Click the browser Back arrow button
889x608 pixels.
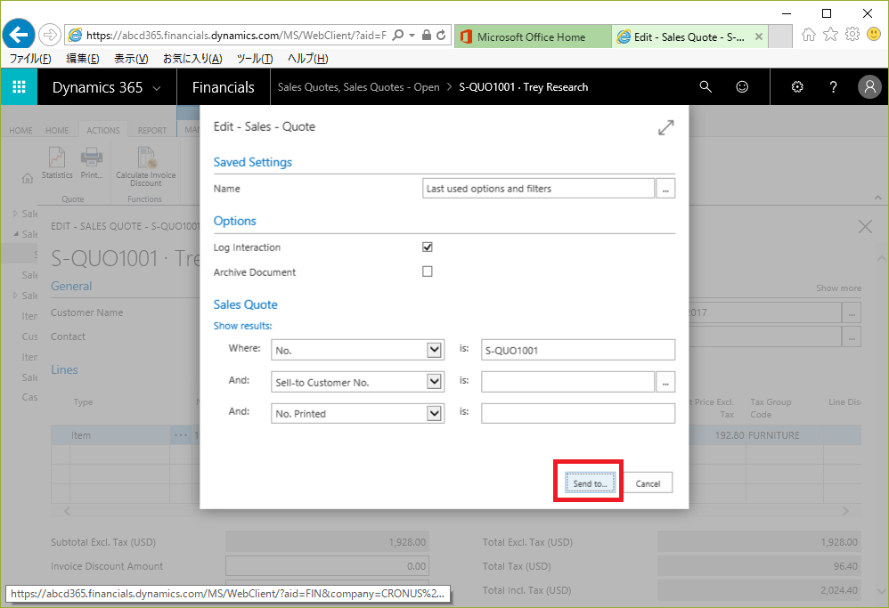(x=18, y=35)
